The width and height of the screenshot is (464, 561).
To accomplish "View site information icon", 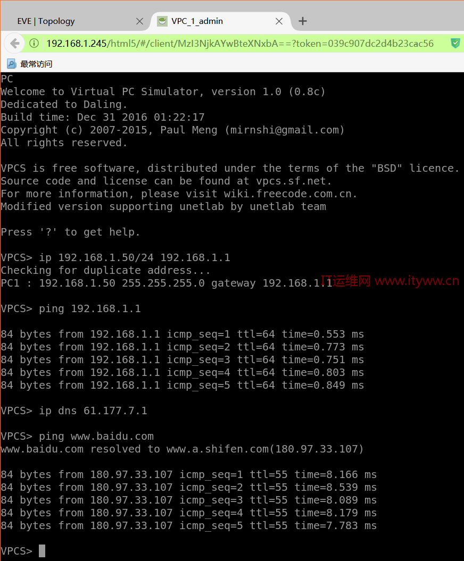I will click(x=34, y=44).
